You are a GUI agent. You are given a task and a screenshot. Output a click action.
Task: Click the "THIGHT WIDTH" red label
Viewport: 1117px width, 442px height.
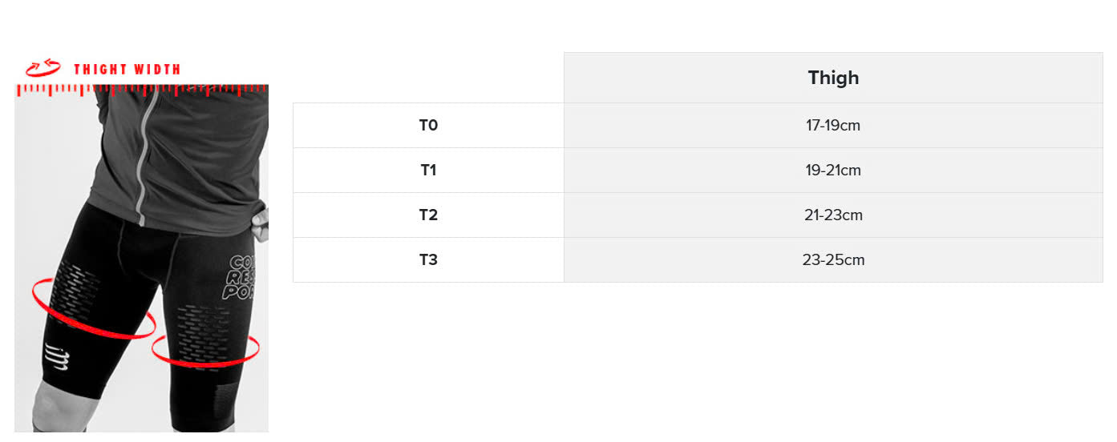[x=127, y=70]
